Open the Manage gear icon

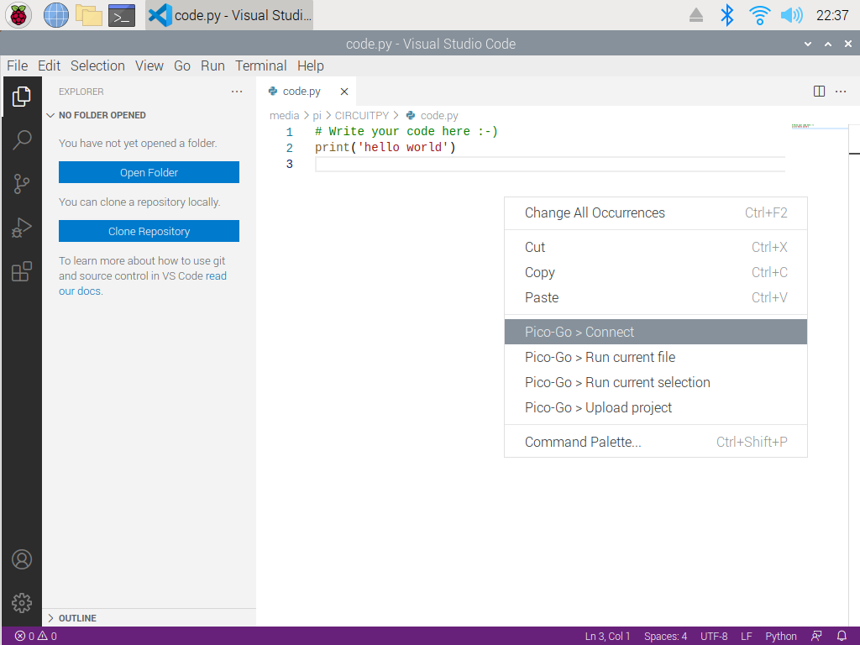[x=21, y=603]
